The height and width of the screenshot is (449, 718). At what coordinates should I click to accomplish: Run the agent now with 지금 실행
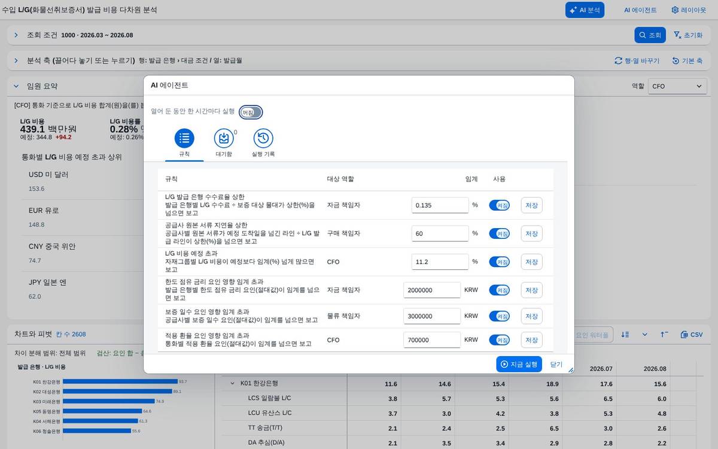tap(519, 364)
